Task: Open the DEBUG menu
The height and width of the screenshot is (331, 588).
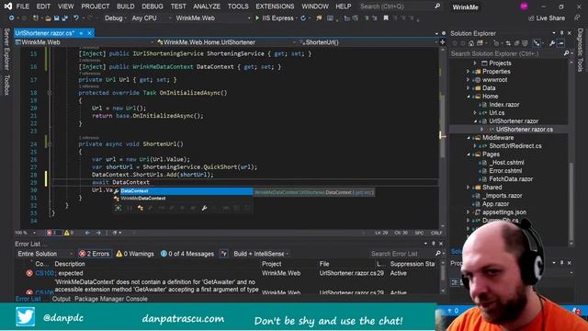Action: tap(153, 6)
